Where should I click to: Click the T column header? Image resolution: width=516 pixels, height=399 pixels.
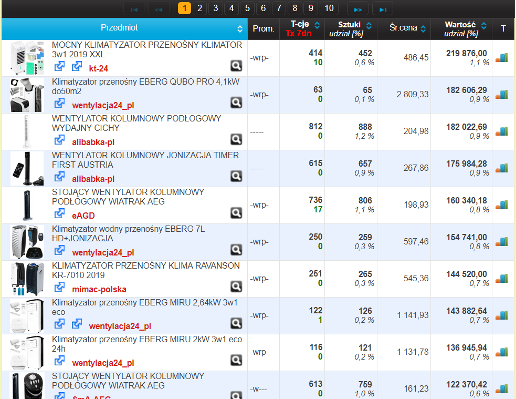(x=503, y=29)
